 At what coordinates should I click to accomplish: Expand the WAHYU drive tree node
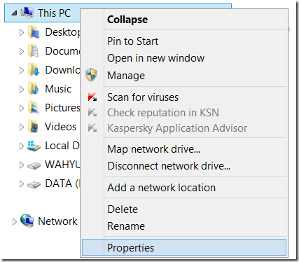pos(22,165)
